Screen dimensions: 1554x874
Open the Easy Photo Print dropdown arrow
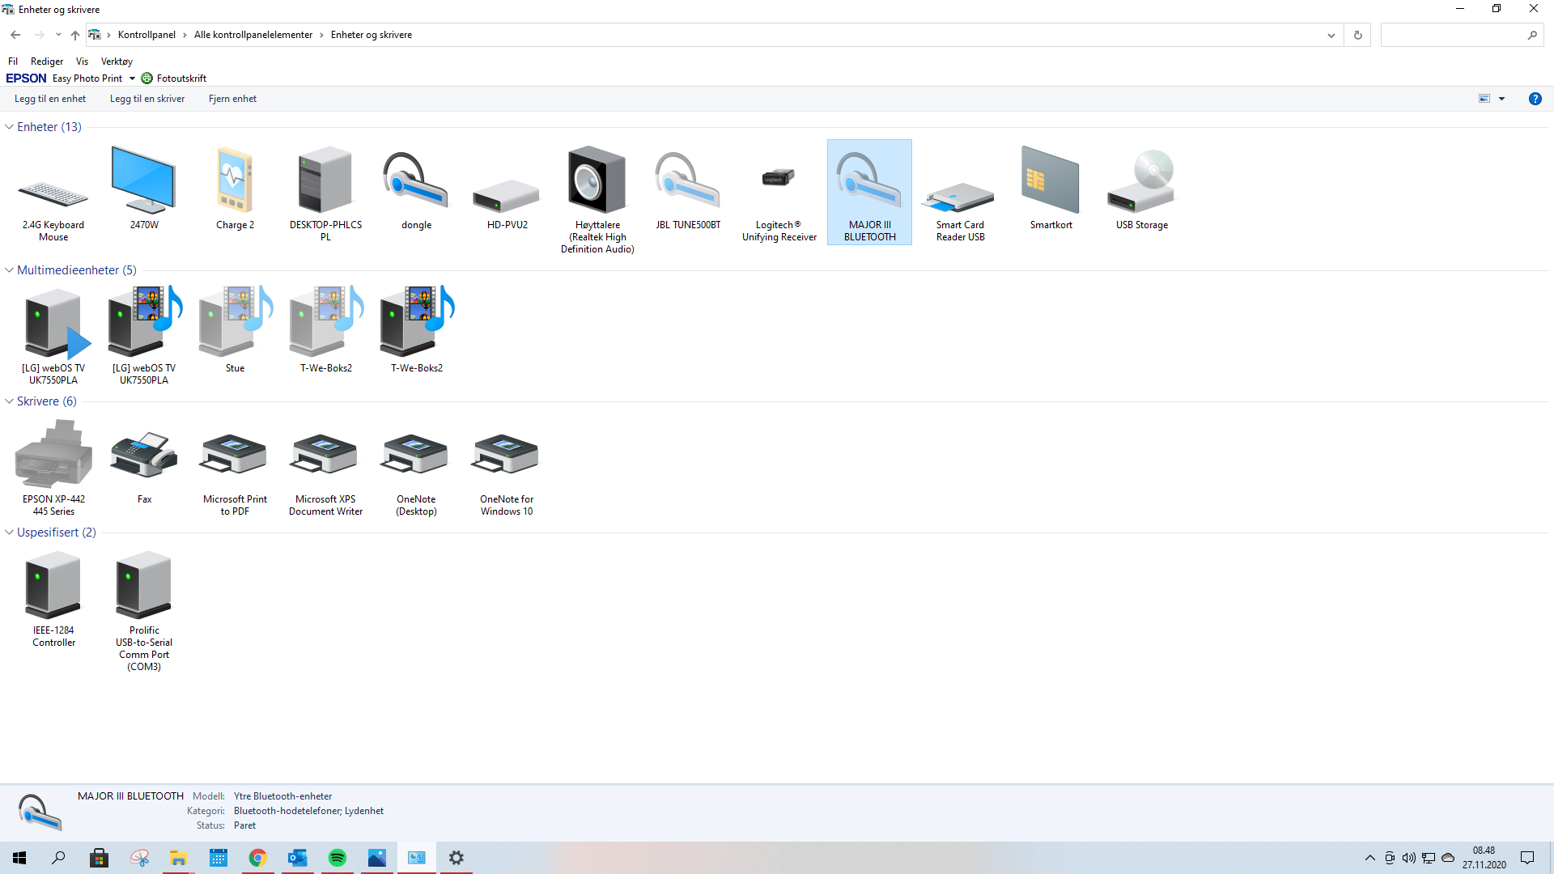click(132, 78)
